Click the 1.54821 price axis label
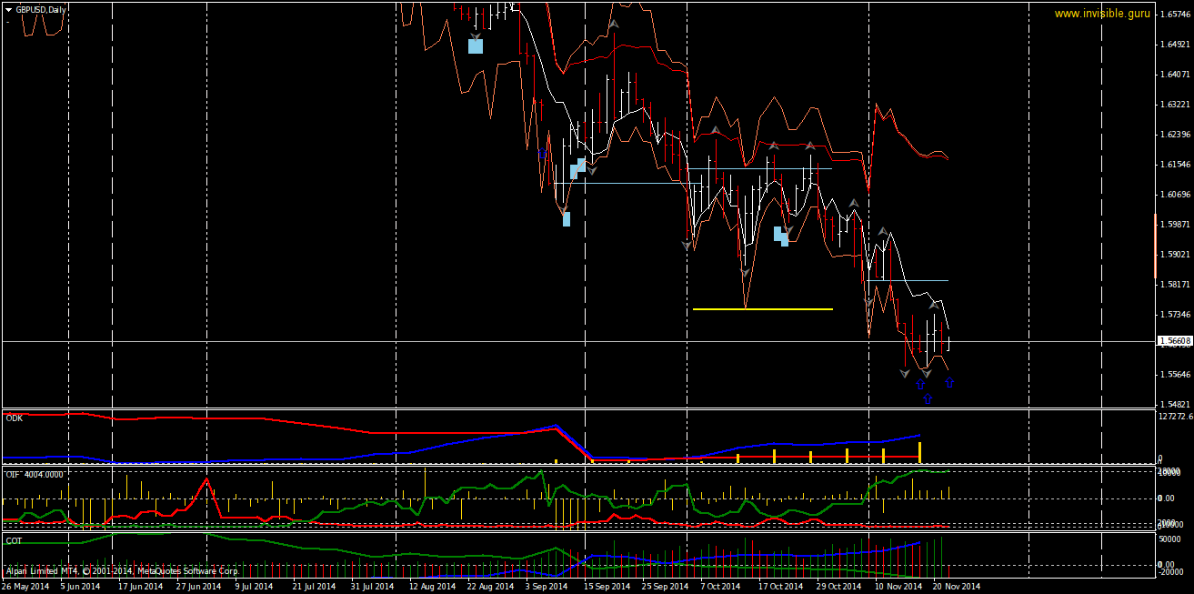This screenshot has height=594, width=1194. click(x=1177, y=405)
